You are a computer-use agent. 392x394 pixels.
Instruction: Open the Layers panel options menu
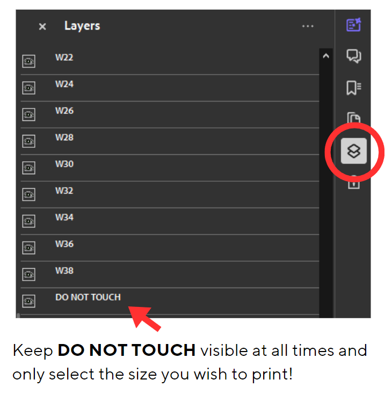click(x=308, y=26)
